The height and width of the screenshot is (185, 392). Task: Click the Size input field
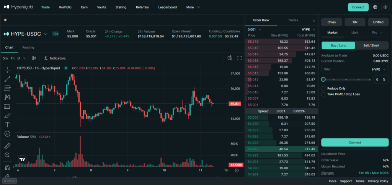[x=355, y=69]
